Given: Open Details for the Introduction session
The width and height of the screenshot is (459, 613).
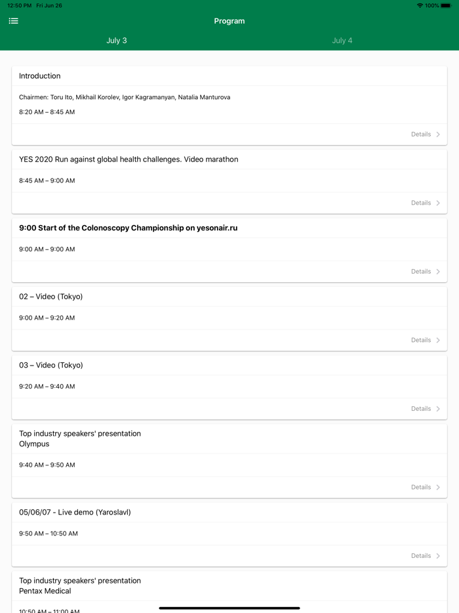Looking at the screenshot, I should [x=421, y=135].
